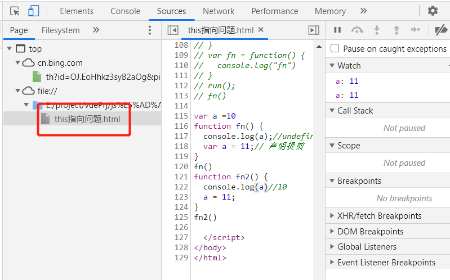Switch to the Console tab
Image resolution: width=450 pixels, height=280 pixels.
[x=126, y=11]
